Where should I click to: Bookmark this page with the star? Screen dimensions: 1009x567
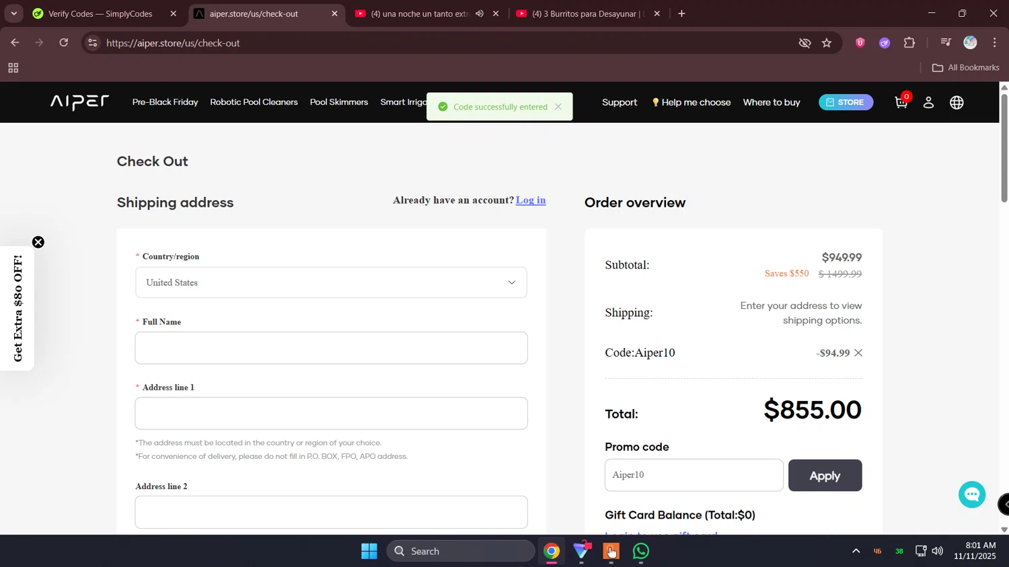(827, 43)
